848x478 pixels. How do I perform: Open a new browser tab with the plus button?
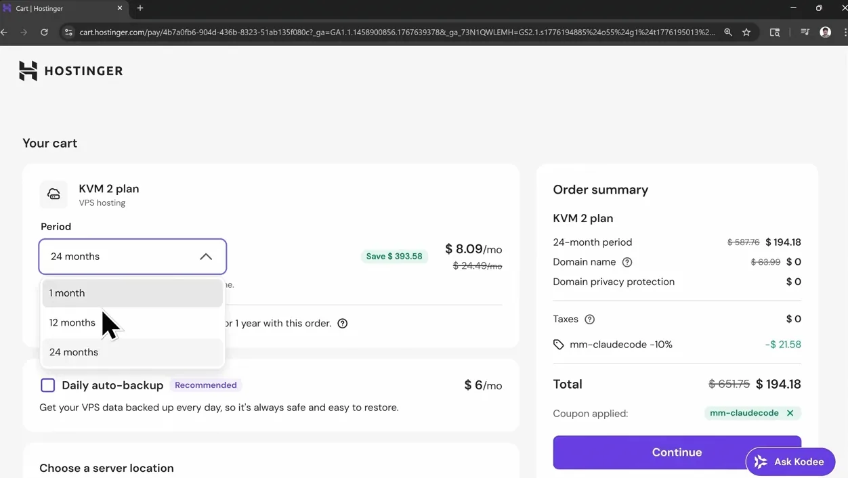pyautogui.click(x=140, y=8)
